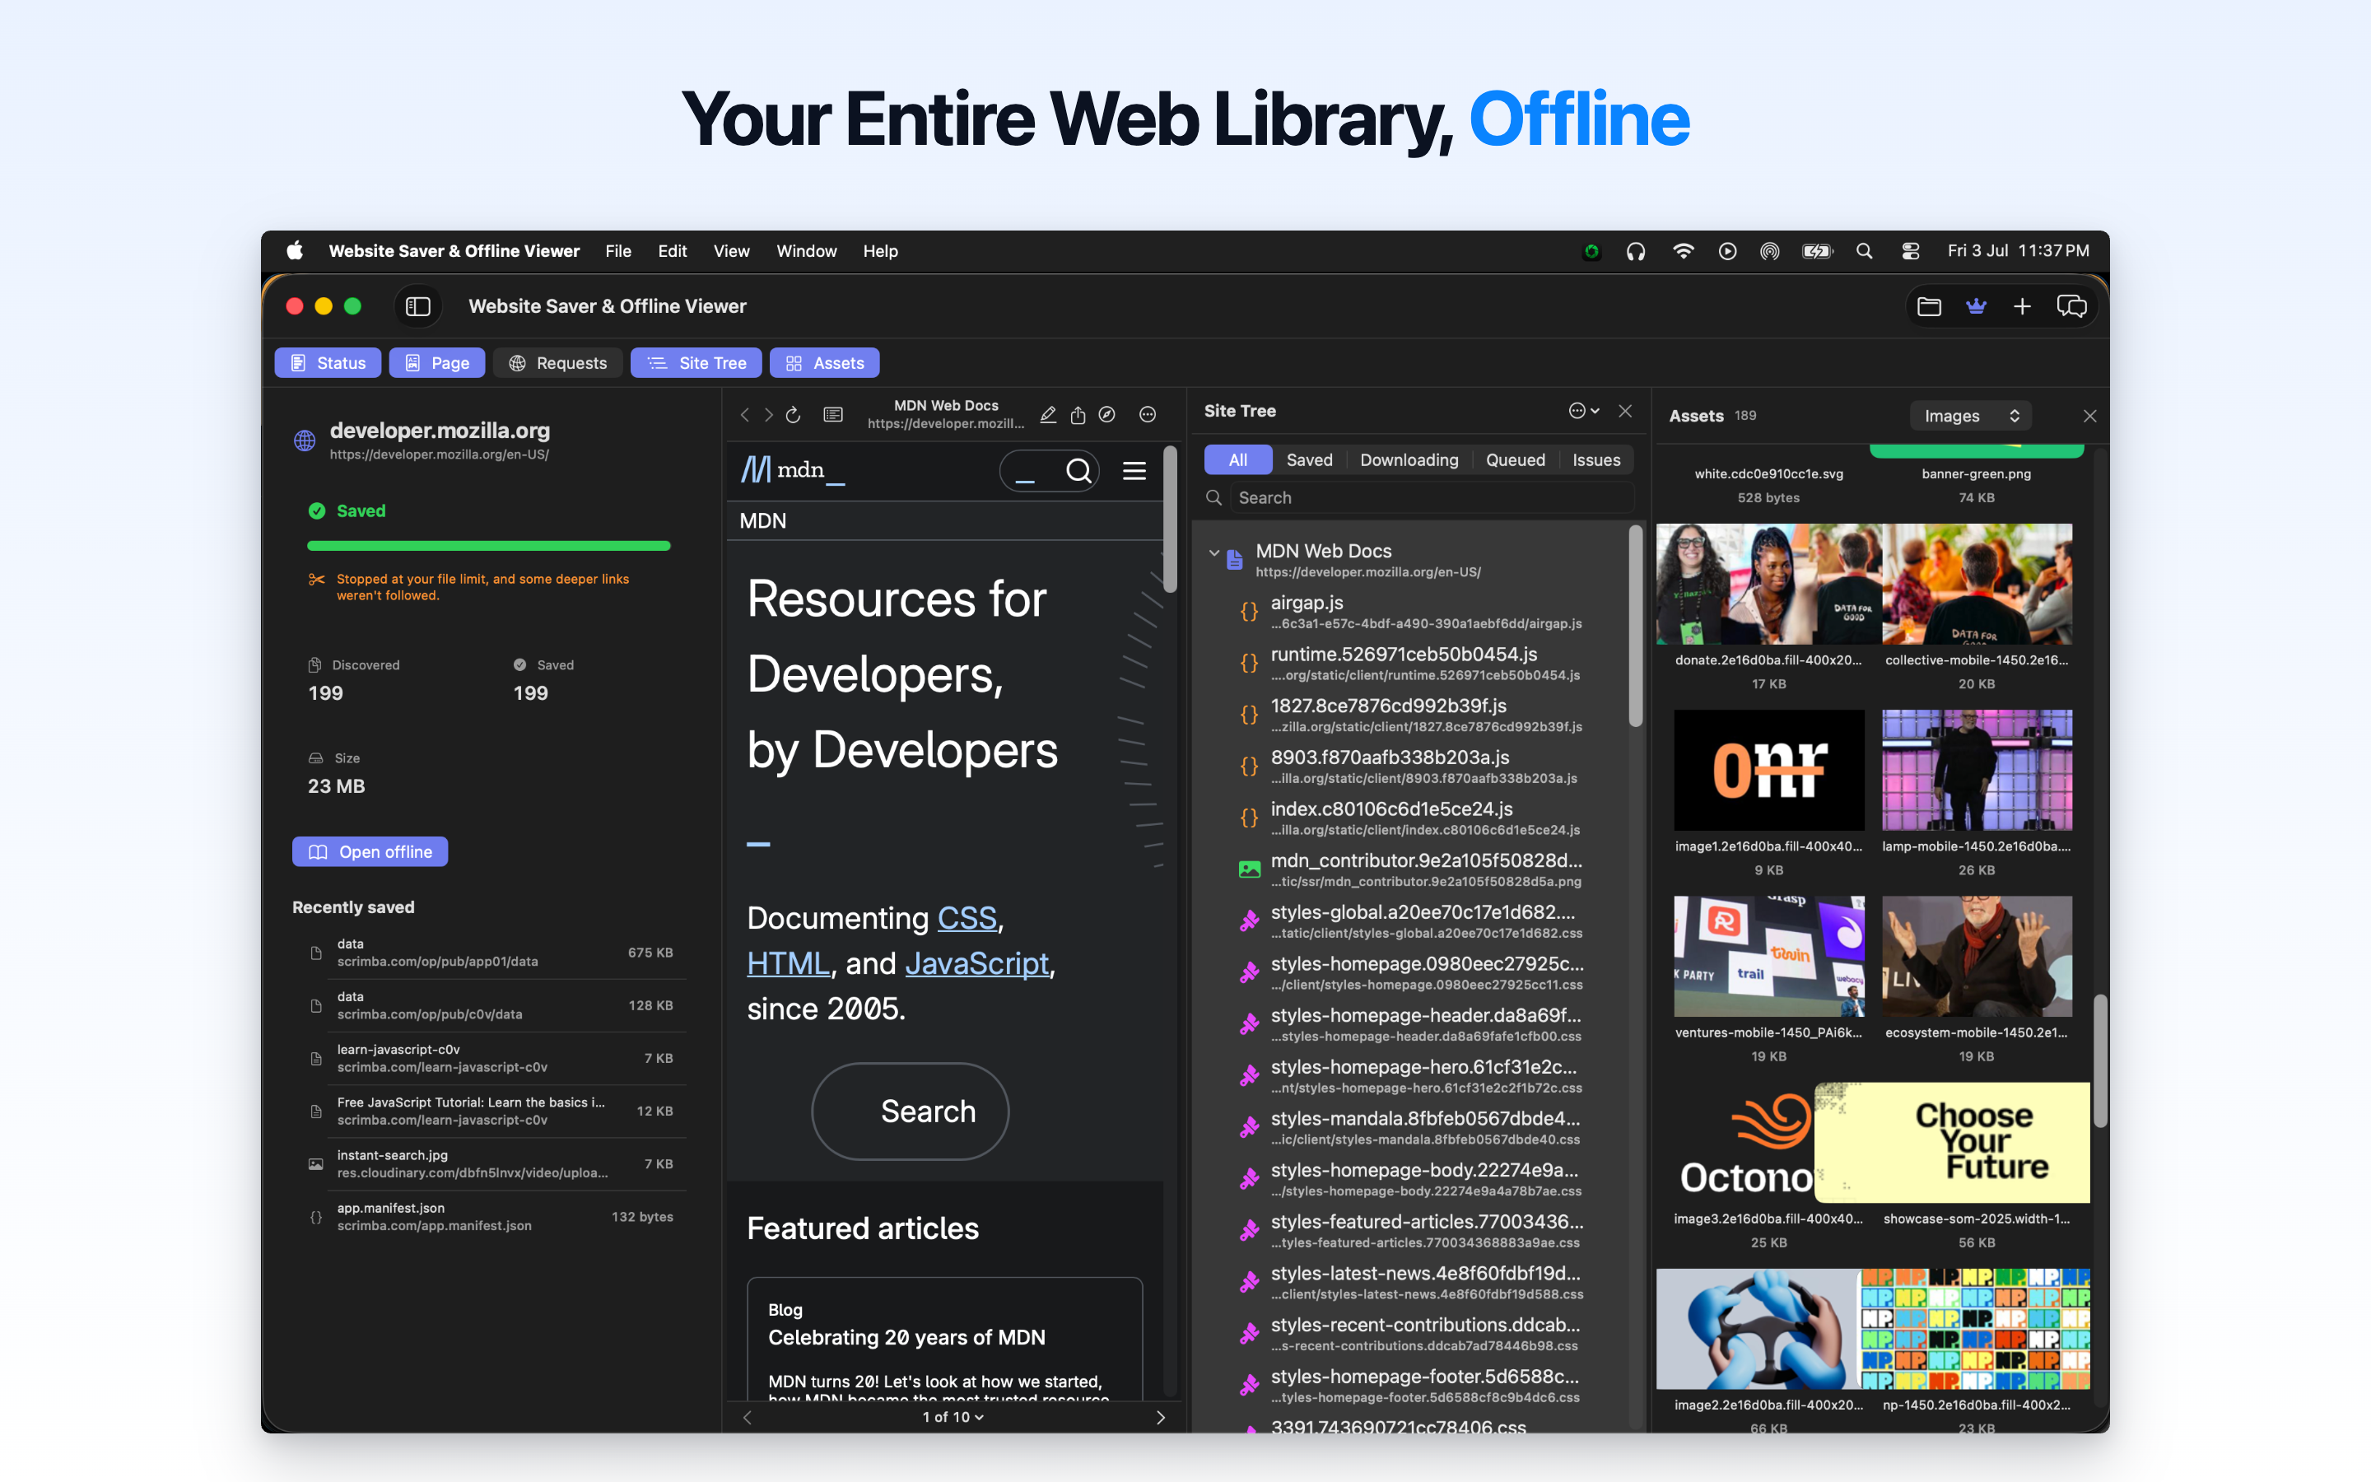Open page in Safari compass icon
Viewport: 2371px width, 1482px height.
[x=1107, y=415]
